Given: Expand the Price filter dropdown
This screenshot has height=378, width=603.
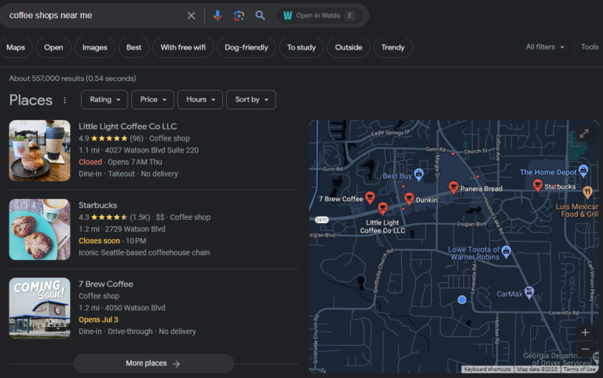Looking at the screenshot, I should tap(152, 100).
